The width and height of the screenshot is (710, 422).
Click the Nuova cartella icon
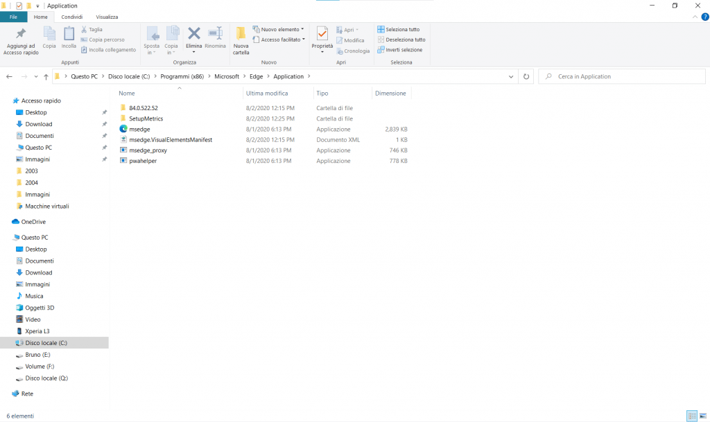pyautogui.click(x=241, y=33)
